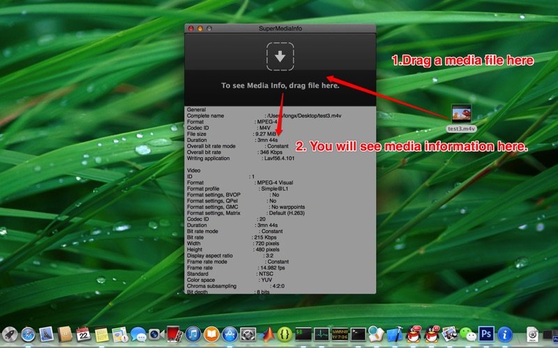Click the 'Complete name' file path row
Image resolution: width=558 pixels, height=348 pixels.
click(x=264, y=116)
